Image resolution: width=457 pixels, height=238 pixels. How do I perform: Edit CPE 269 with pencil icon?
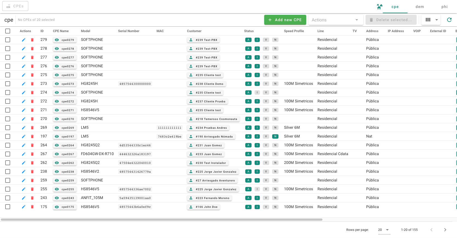point(24,128)
